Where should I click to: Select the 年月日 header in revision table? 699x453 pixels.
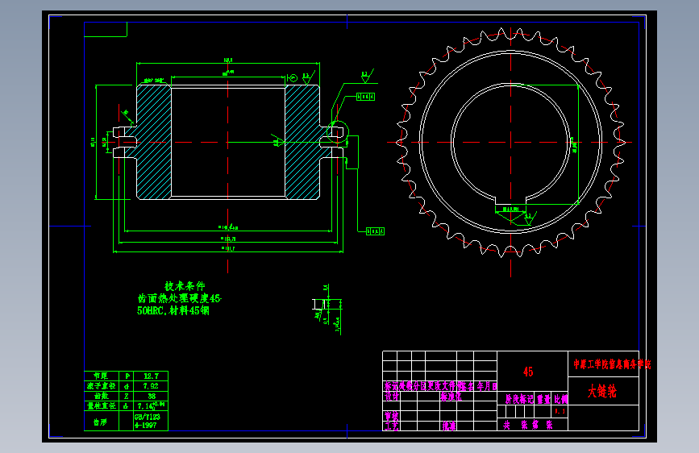(487, 386)
